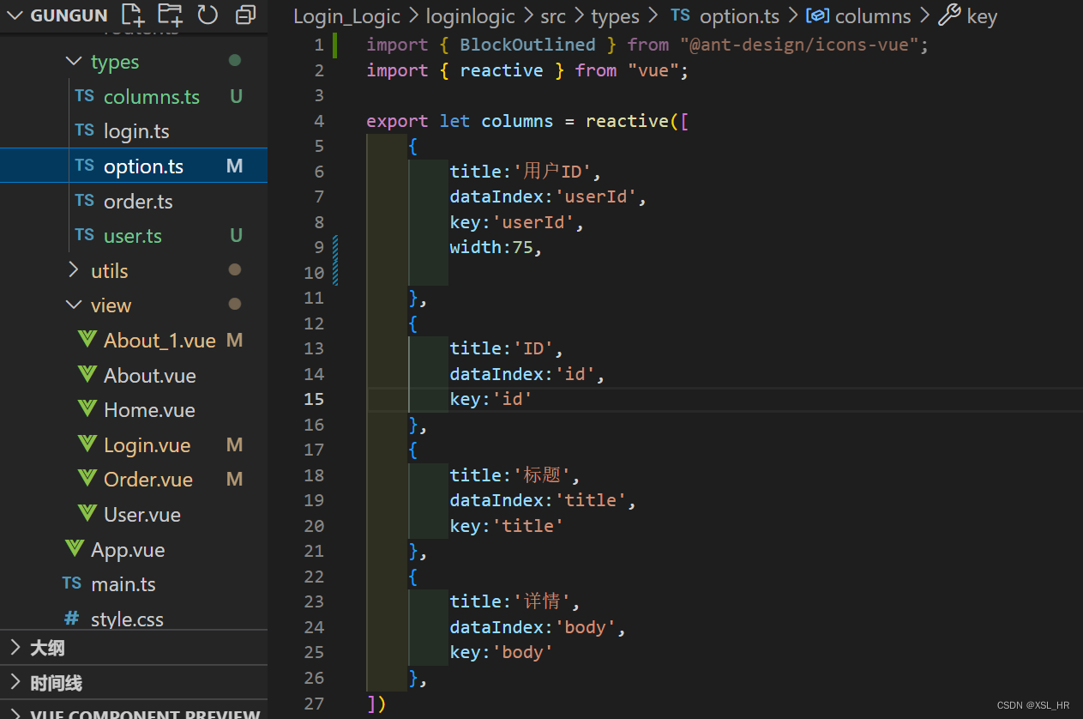Open main.ts in the explorer
This screenshot has width=1083, height=719.
click(x=123, y=584)
